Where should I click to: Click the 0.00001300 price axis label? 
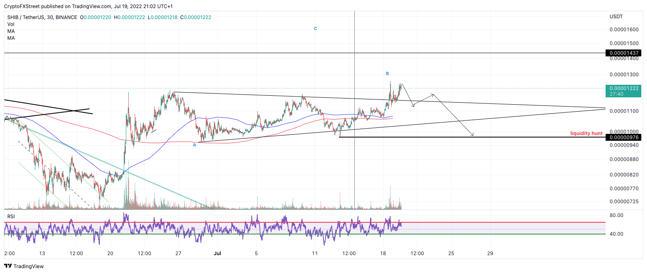624,74
